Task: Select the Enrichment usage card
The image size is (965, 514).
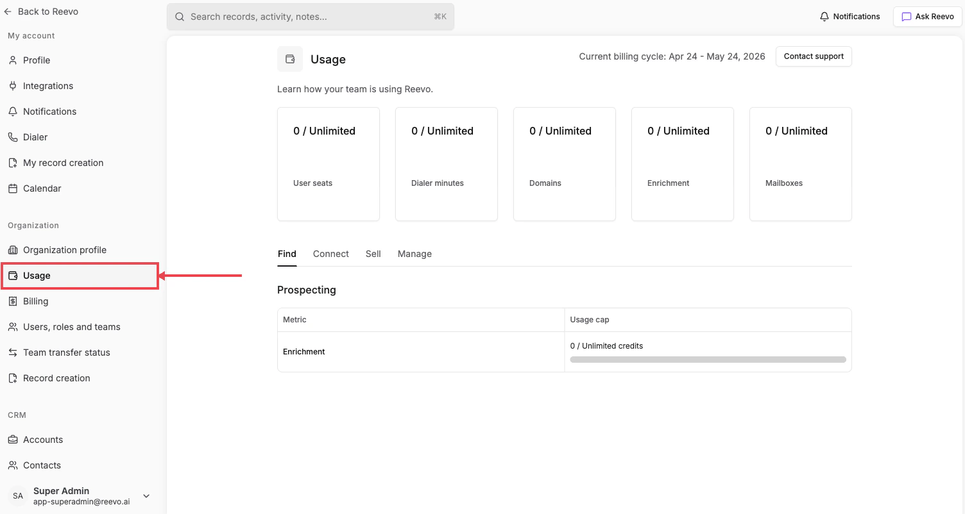Action: 683,164
